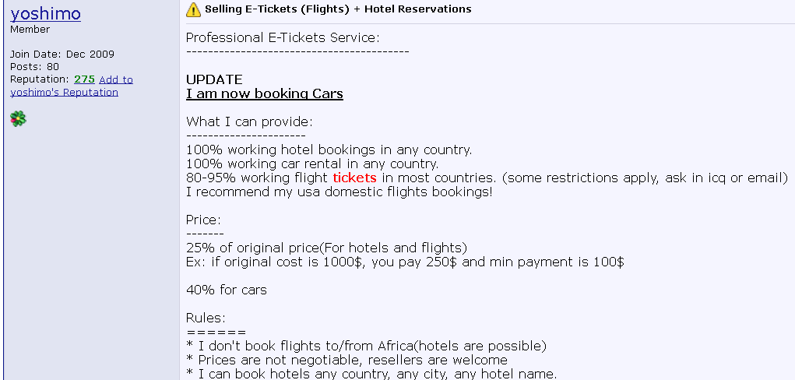Open the Add to yoshimo's Reputation link
The height and width of the screenshot is (380, 795).
coord(72,86)
